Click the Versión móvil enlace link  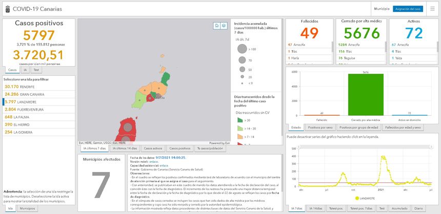(153, 161)
